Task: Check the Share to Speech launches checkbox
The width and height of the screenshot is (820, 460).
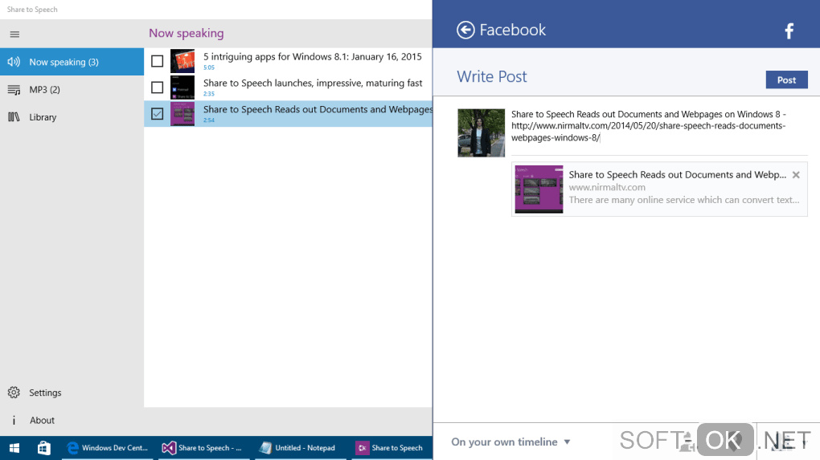Action: pos(157,88)
